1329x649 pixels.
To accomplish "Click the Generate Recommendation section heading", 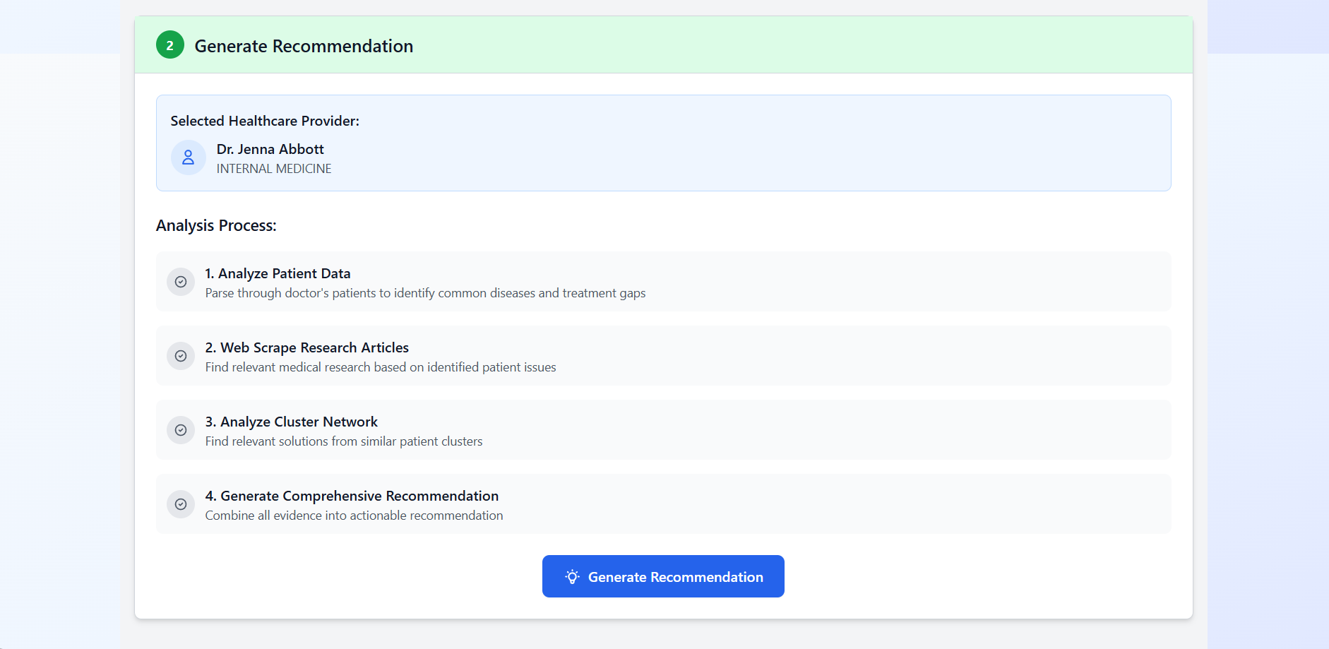I will pyautogui.click(x=304, y=46).
